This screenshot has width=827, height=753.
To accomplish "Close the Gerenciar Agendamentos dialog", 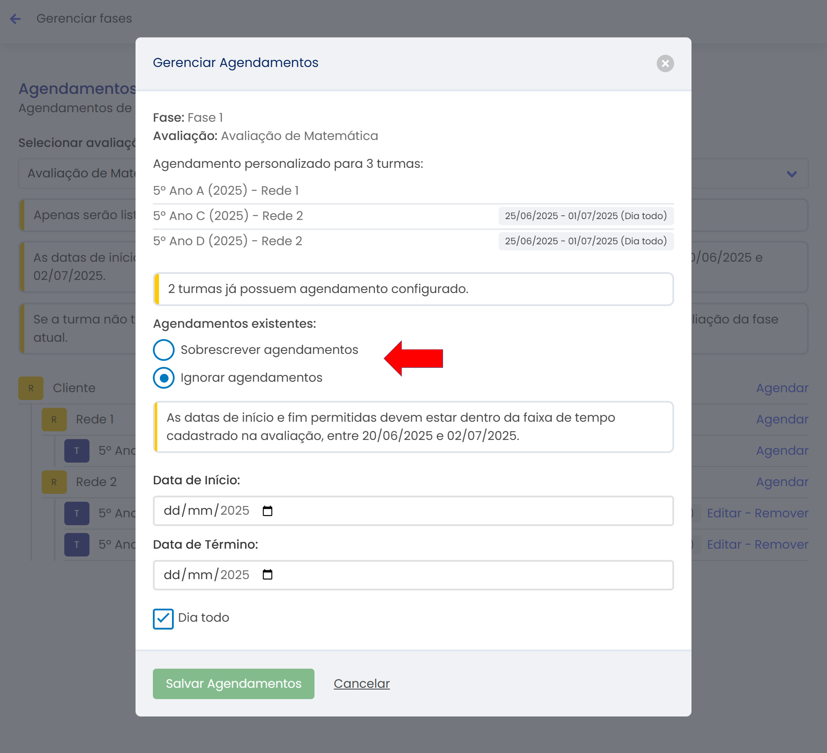I will coord(665,63).
